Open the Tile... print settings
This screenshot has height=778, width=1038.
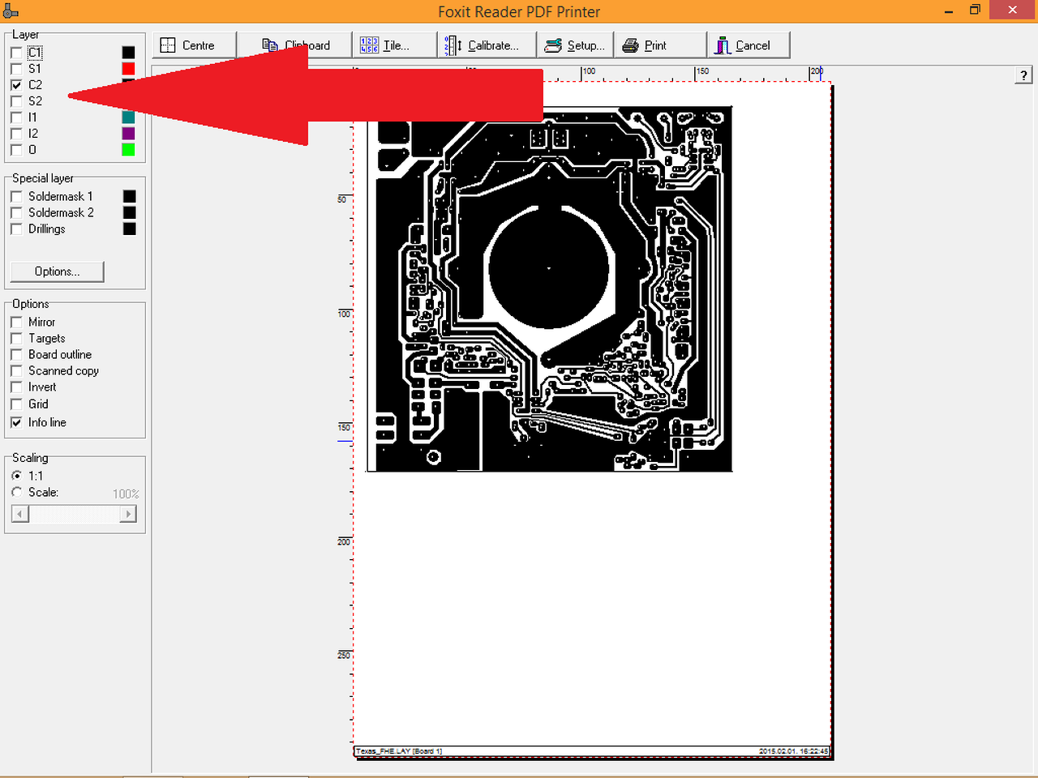(x=395, y=45)
